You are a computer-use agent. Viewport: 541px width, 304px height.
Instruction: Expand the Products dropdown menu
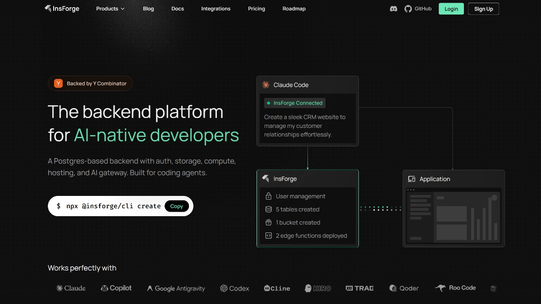pos(110,9)
